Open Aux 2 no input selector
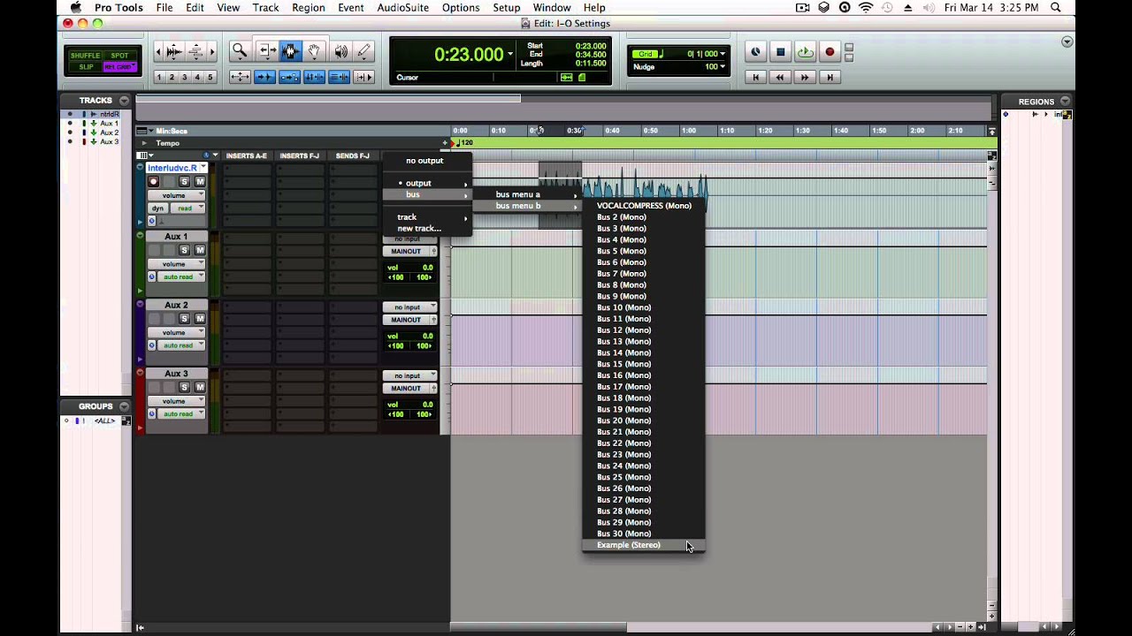The height and width of the screenshot is (636, 1132). click(409, 307)
